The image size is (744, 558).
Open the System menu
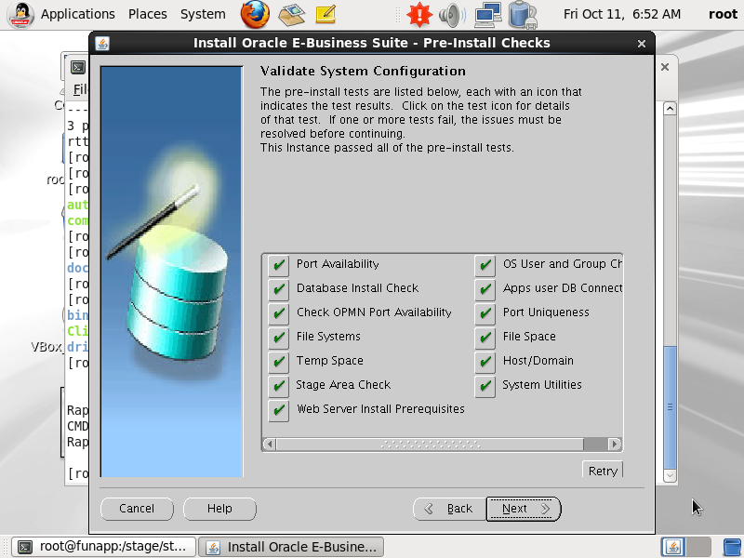[x=203, y=14]
